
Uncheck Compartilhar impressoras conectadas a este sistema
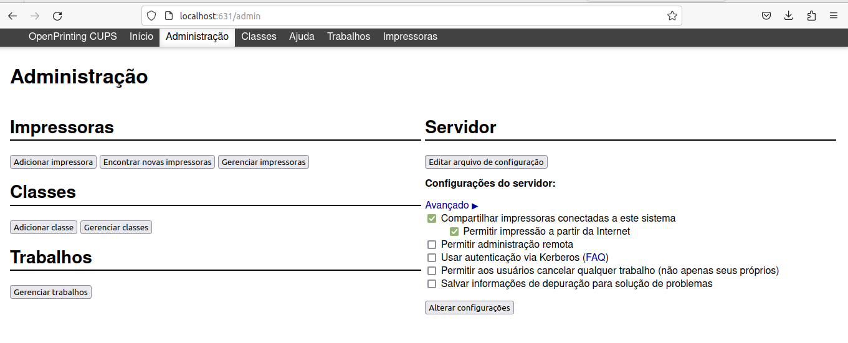432,218
